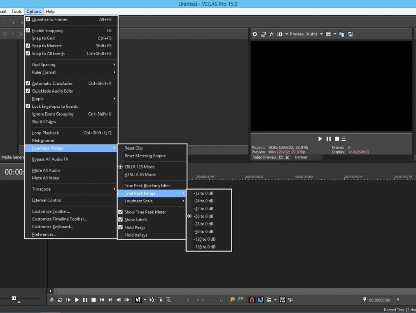
Task: Expand the Ruler Format submenu
Action: click(x=71, y=72)
